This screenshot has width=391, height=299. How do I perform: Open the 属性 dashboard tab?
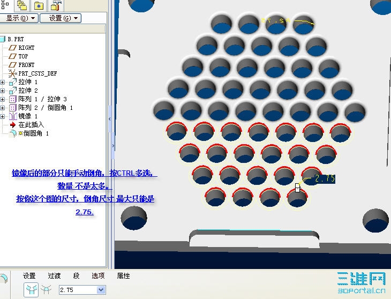(x=123, y=276)
